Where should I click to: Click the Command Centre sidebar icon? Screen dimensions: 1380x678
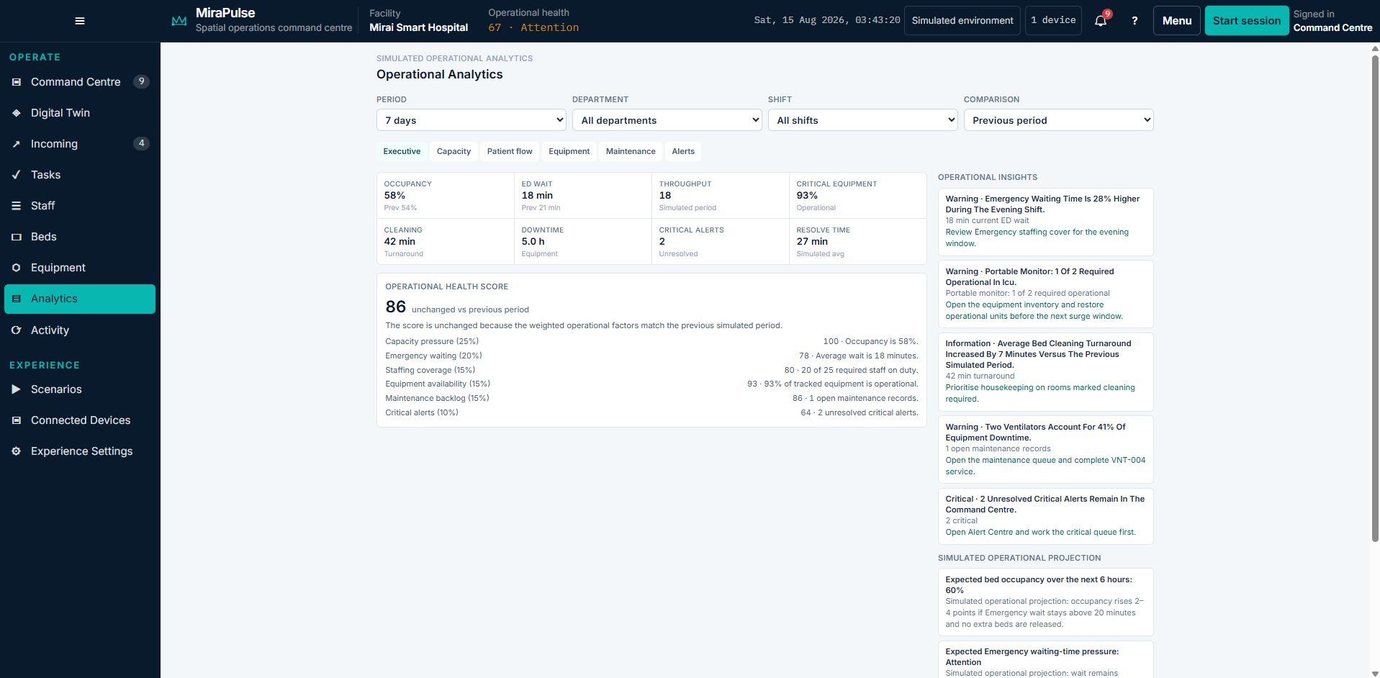coord(17,82)
